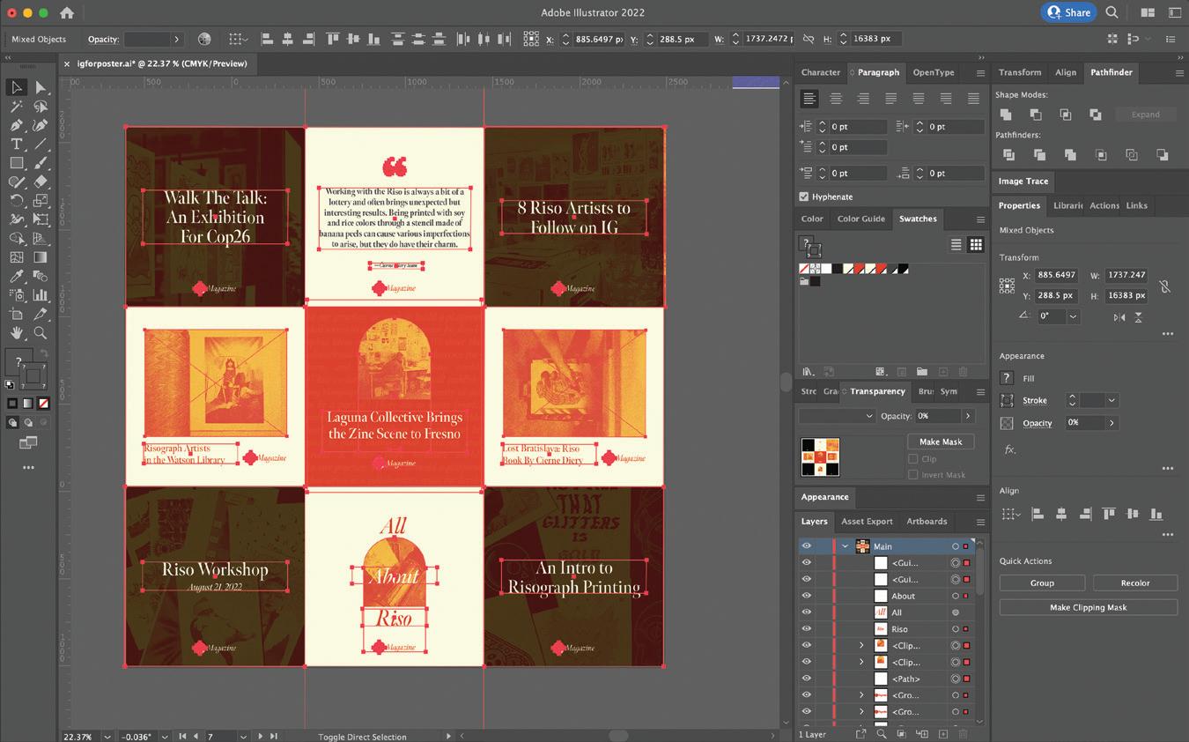Pick the Rotate tool
Screen dimensions: 1189x742
click(x=16, y=201)
